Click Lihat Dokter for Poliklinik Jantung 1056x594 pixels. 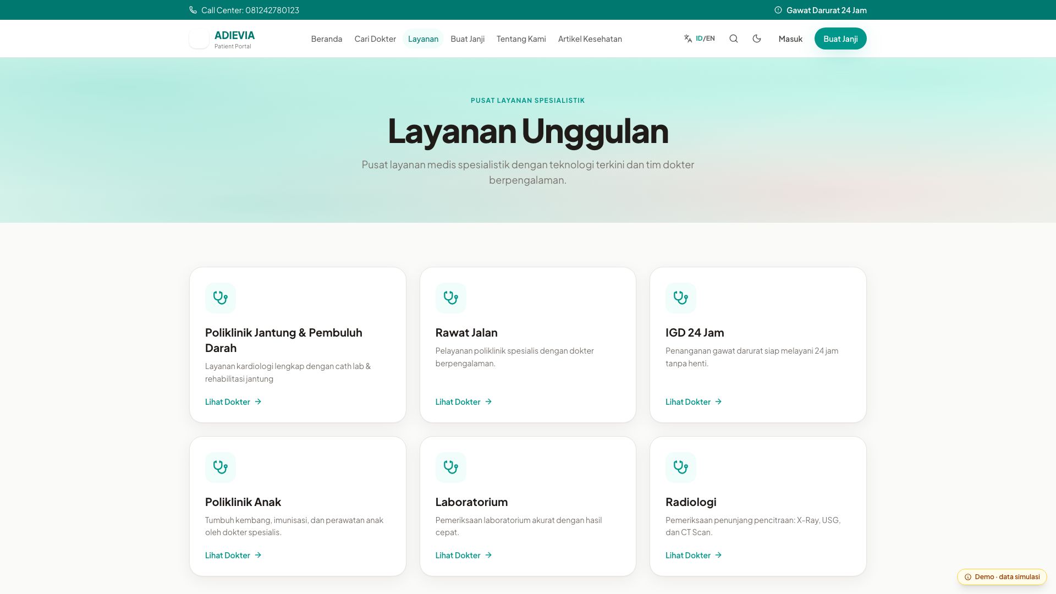[x=233, y=402]
